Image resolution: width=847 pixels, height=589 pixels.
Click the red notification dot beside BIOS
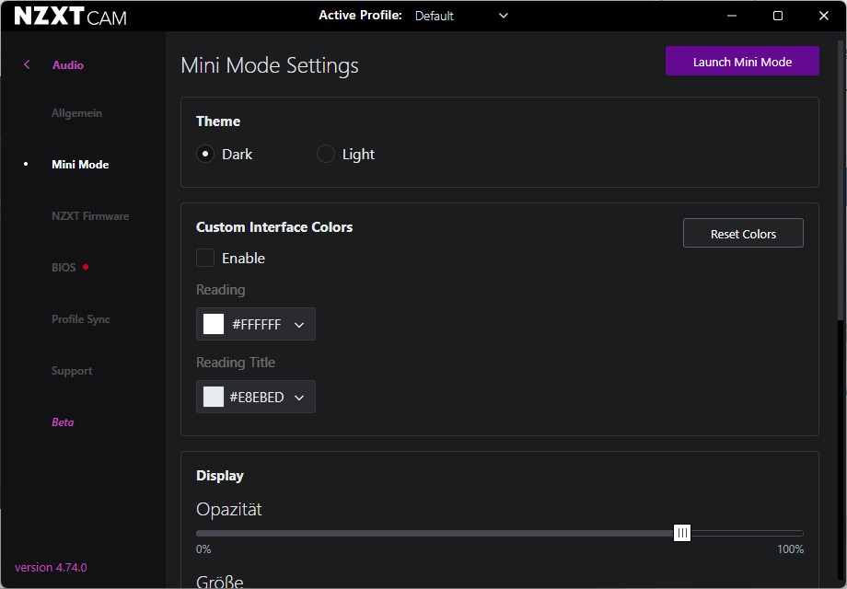[x=86, y=267]
